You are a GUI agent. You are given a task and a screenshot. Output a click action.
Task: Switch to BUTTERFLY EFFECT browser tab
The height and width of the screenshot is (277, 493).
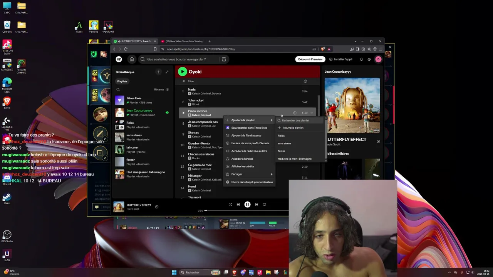tap(135, 41)
